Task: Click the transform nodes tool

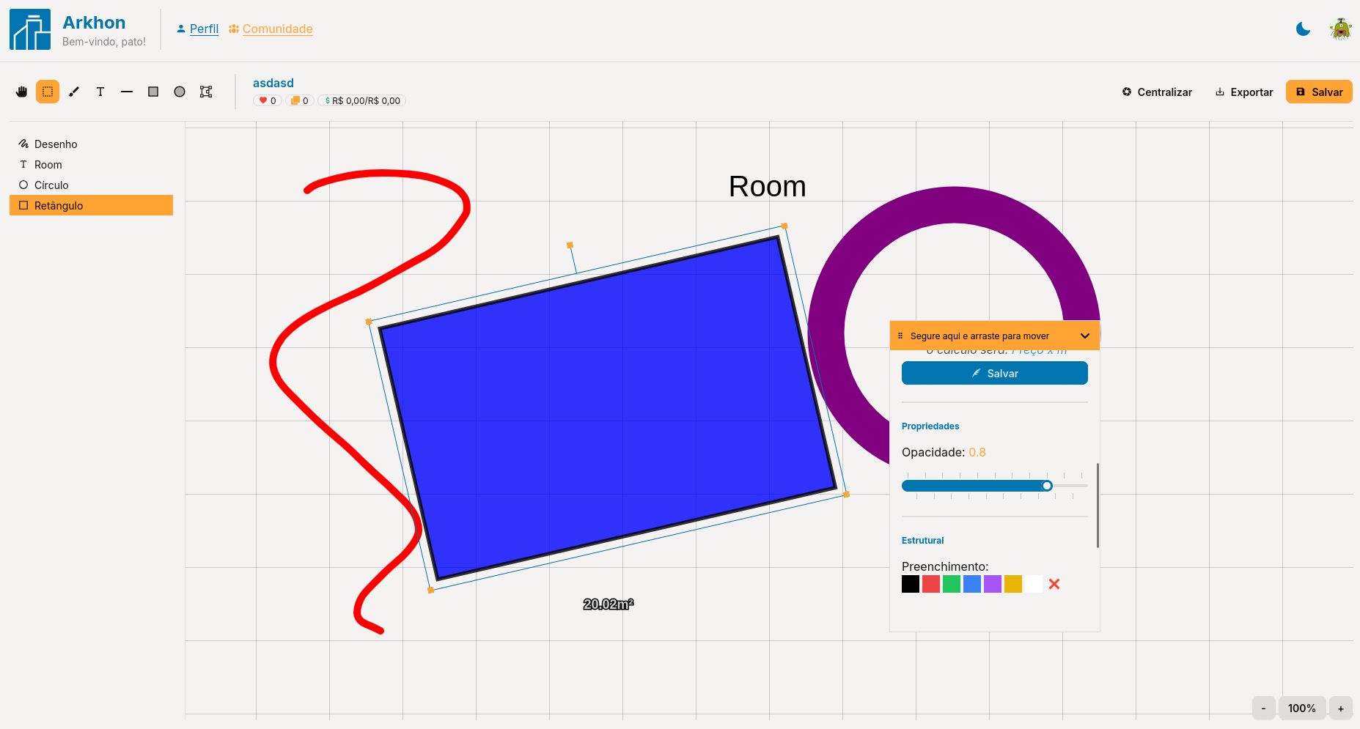Action: click(206, 92)
